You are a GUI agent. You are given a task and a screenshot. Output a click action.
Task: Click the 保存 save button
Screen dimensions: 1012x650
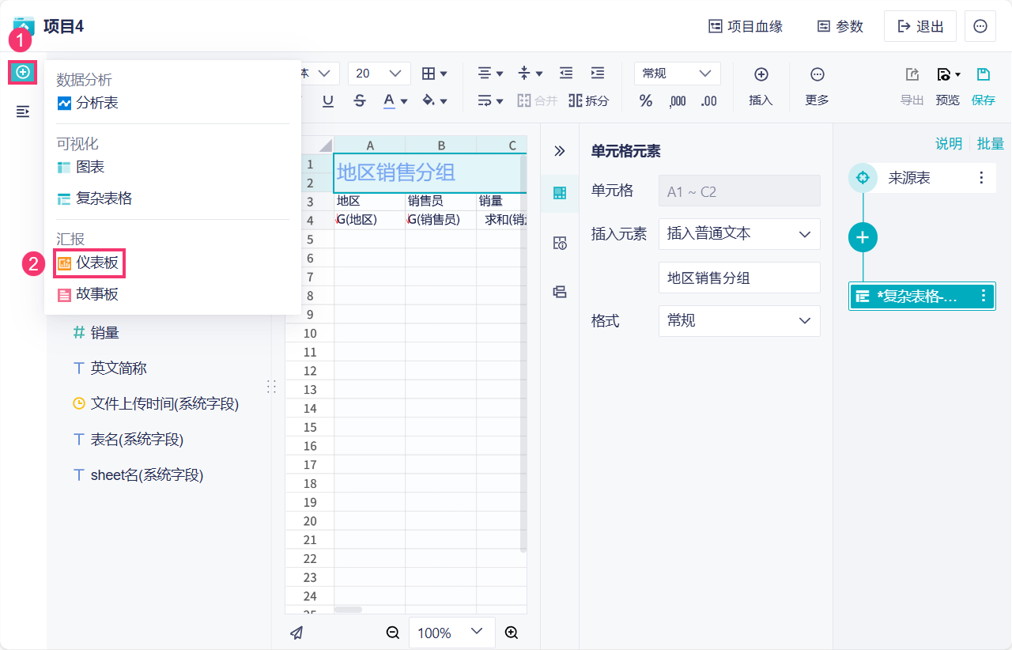(983, 86)
